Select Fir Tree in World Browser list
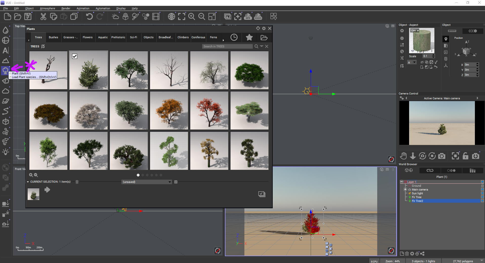 (x=417, y=197)
